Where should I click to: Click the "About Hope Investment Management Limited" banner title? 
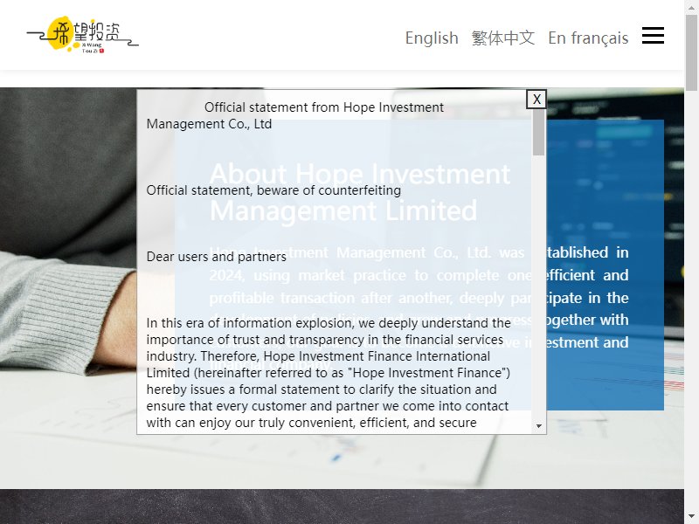point(360,191)
